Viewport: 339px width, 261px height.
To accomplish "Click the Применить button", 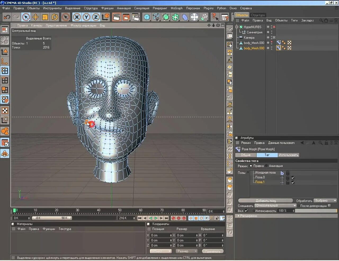I will click(x=213, y=251).
